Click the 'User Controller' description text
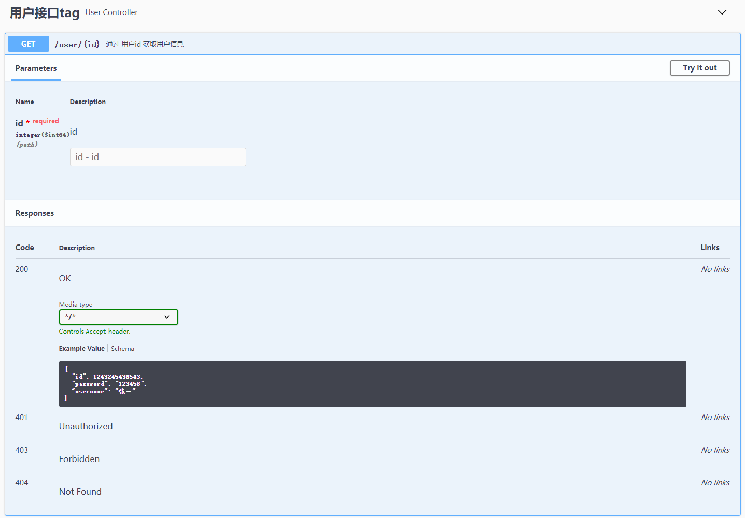745x518 pixels. click(111, 12)
